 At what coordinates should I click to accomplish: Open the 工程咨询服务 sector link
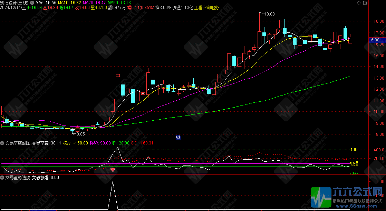(206, 8)
